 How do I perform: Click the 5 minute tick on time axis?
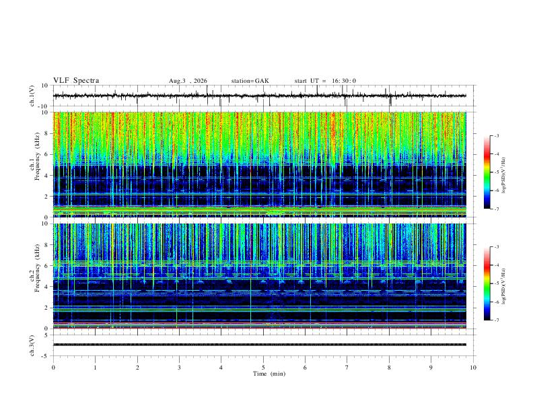coord(263,368)
